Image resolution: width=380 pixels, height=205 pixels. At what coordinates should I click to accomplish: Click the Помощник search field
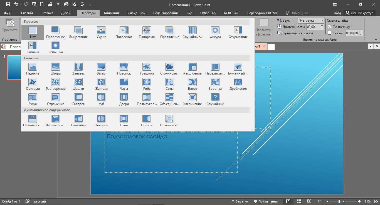point(298,13)
